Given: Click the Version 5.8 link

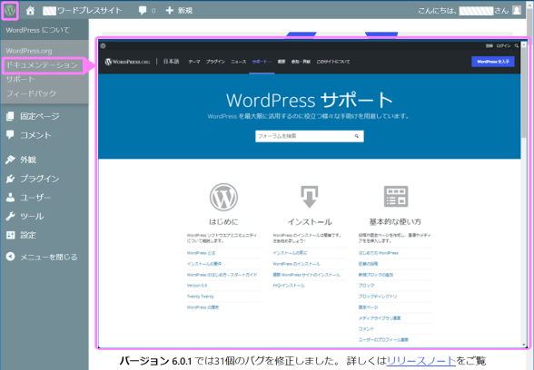Looking at the screenshot, I should 197,286.
